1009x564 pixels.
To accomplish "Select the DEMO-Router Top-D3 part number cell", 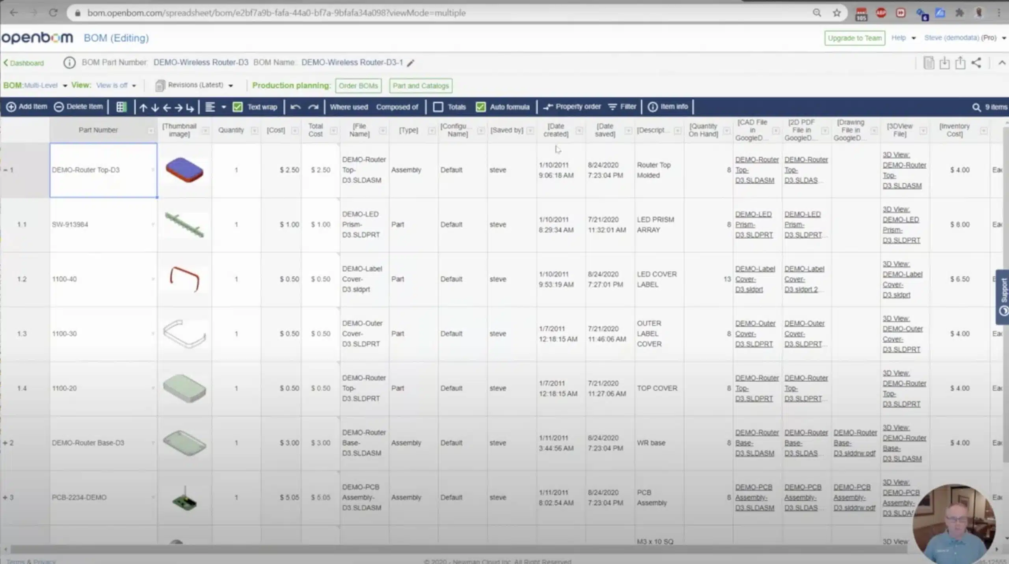I will click(x=103, y=170).
